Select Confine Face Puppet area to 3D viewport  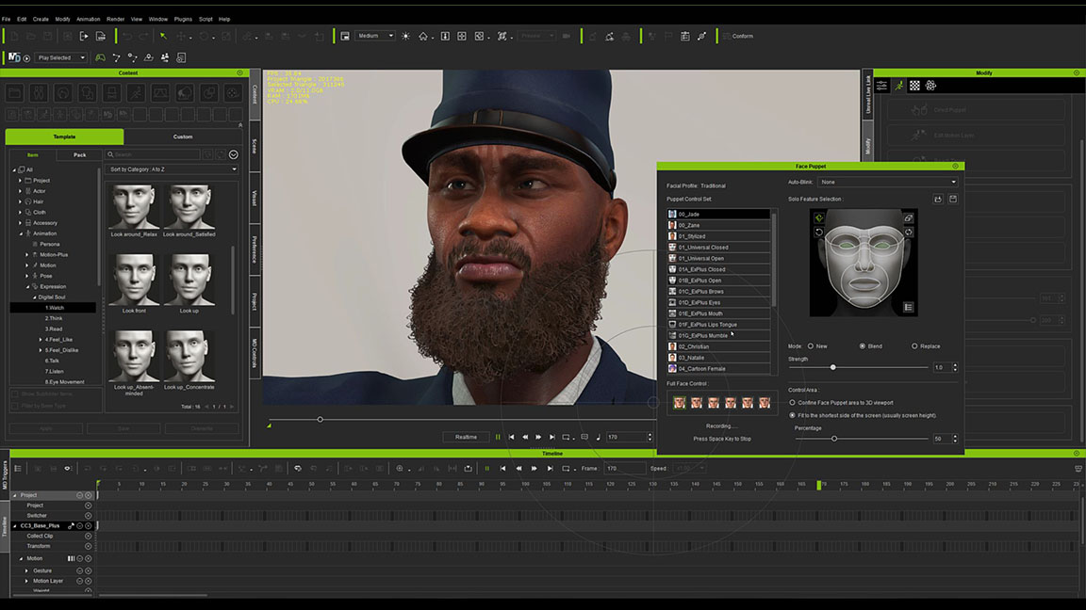point(792,403)
